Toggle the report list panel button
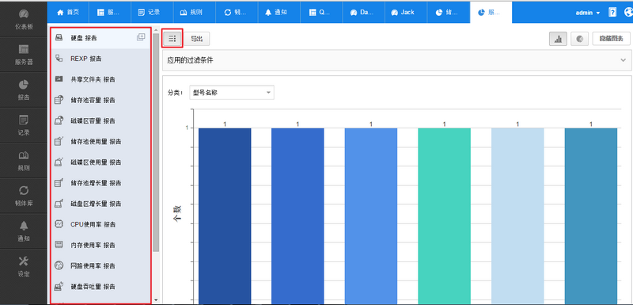This screenshot has width=633, height=305. (172, 38)
